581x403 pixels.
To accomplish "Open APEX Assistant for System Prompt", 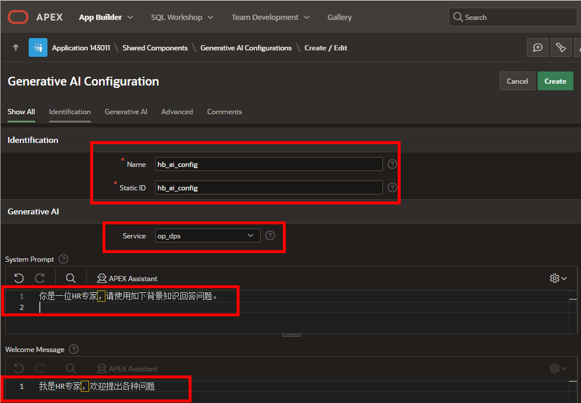I will point(127,278).
